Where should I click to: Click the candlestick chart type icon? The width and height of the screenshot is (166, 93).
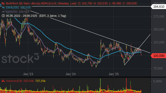[3, 3]
